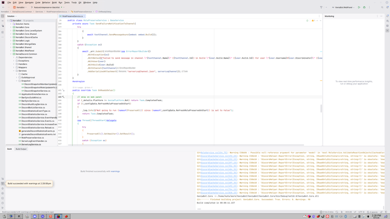Run the XeniaBot.WebPanel configuration
Viewport: 390px width, 219px height.
359,7
